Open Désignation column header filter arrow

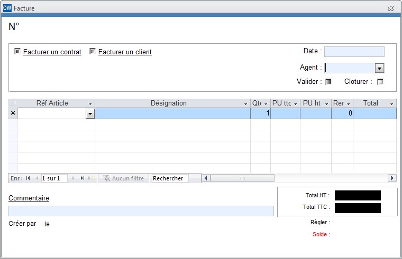click(245, 104)
